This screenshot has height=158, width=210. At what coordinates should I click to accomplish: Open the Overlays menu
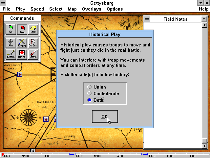click(92, 9)
